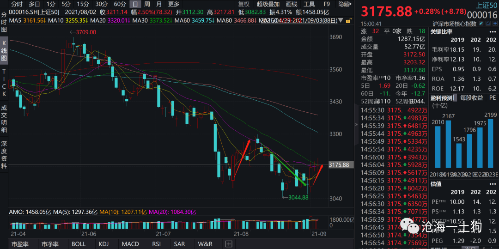The width and height of the screenshot is (499, 249).
Task: Expand the 更多 periods dropdown
Action: tap(174, 4)
